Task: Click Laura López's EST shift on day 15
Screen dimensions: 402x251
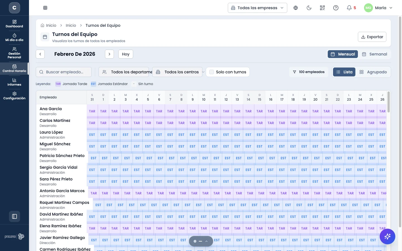Action: (260, 135)
